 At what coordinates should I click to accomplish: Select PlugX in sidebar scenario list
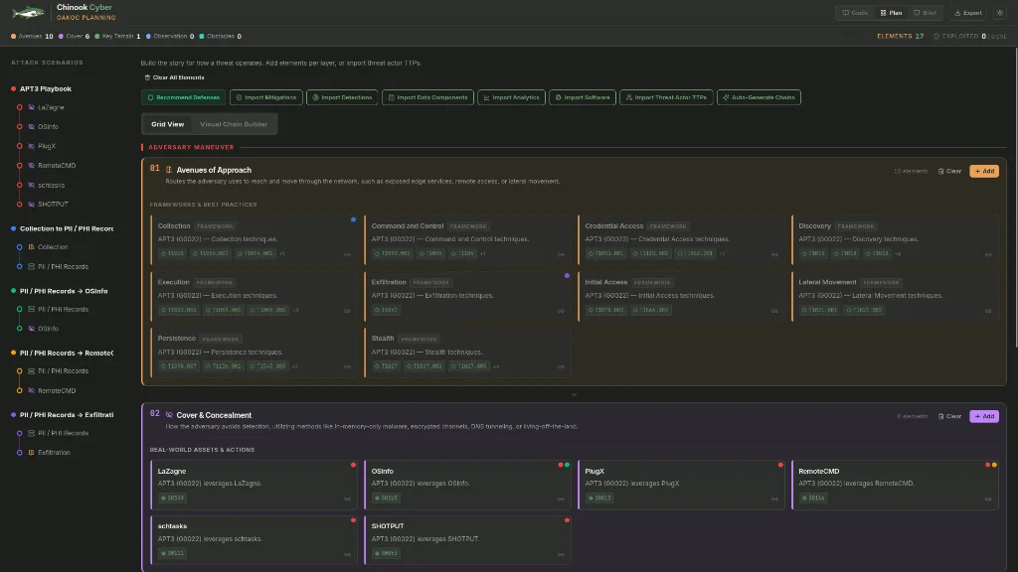point(47,147)
